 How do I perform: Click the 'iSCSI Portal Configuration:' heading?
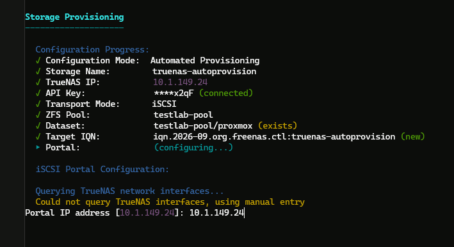[102, 170]
